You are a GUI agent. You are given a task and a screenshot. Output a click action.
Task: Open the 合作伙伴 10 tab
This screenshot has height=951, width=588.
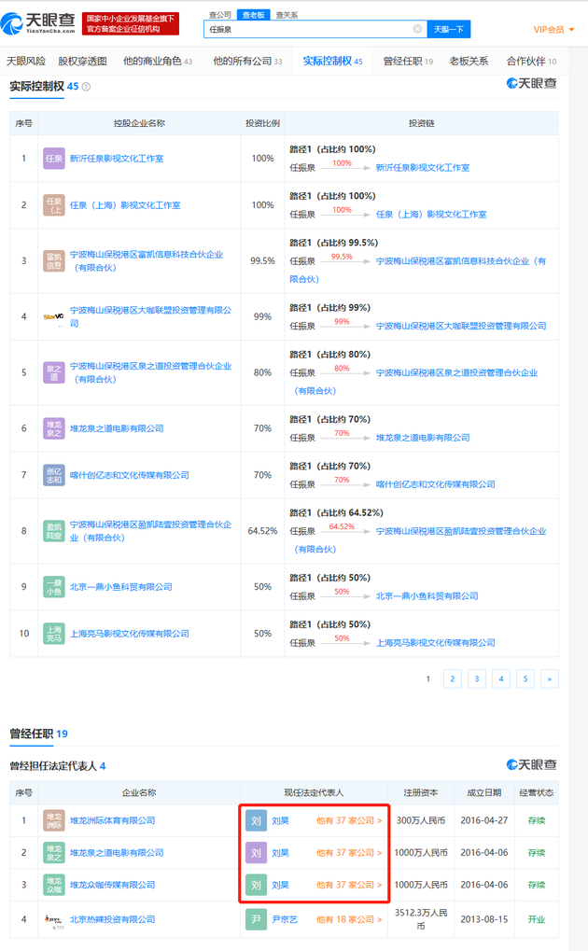click(x=531, y=62)
